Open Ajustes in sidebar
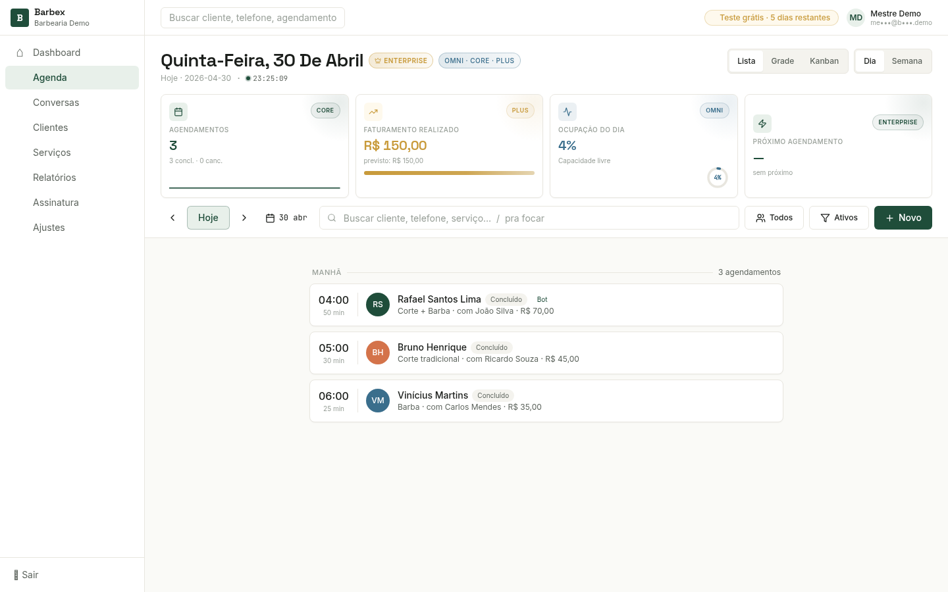Screen dimensions: 948x592 click(72, 228)
